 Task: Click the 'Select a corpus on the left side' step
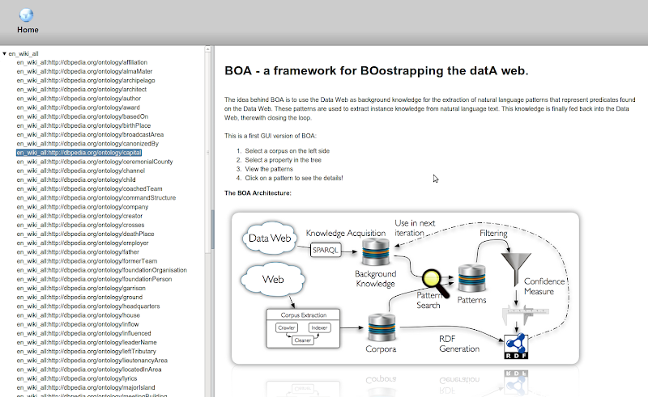click(x=288, y=151)
